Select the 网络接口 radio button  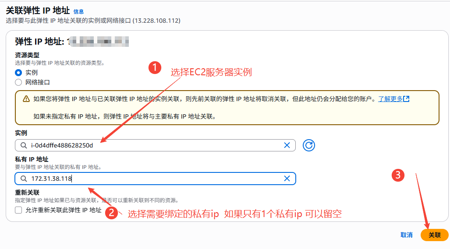[x=18, y=82]
